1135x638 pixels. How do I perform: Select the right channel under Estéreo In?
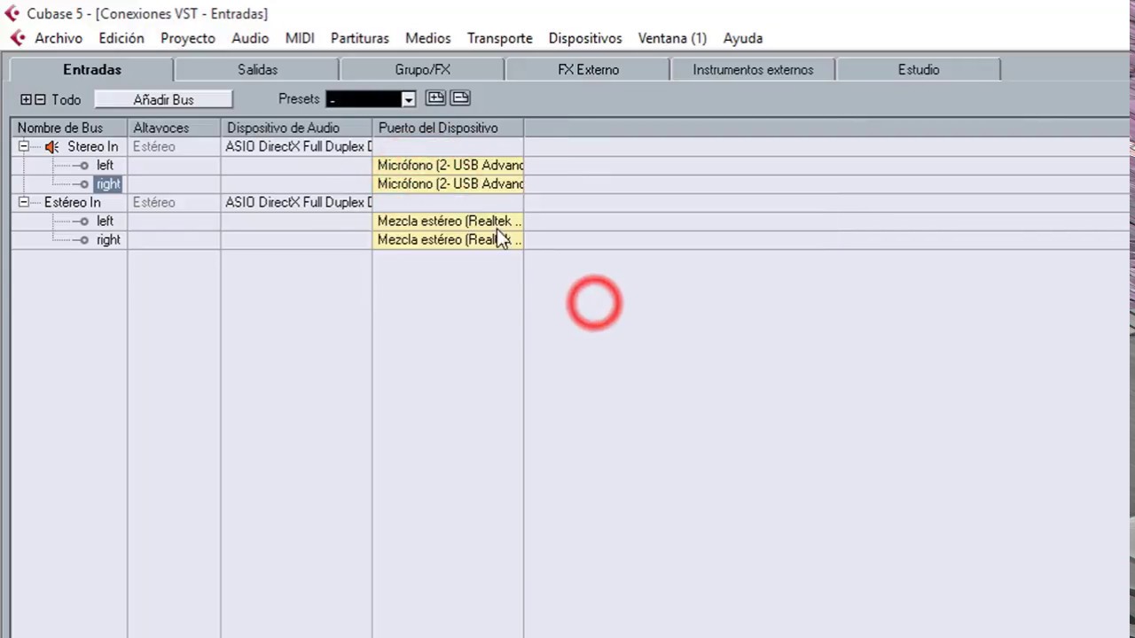point(108,240)
